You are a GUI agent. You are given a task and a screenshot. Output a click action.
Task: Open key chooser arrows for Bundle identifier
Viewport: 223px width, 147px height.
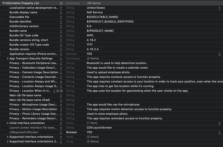tap(61, 22)
